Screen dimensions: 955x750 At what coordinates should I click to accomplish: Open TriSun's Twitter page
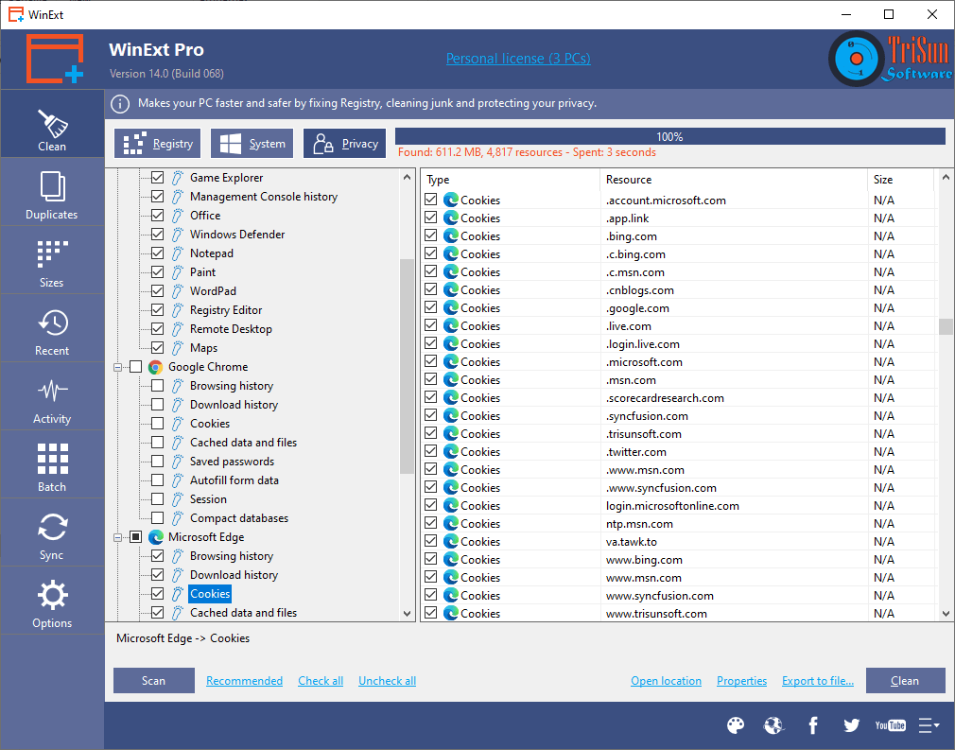pyautogui.click(x=851, y=724)
